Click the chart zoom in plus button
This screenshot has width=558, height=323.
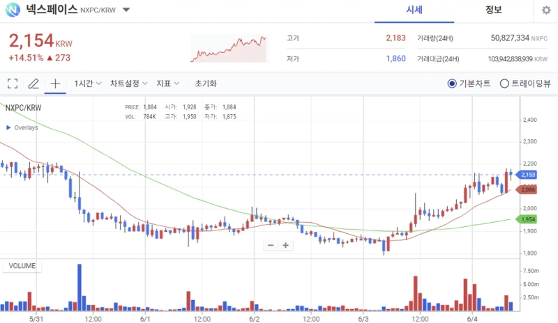click(x=285, y=245)
